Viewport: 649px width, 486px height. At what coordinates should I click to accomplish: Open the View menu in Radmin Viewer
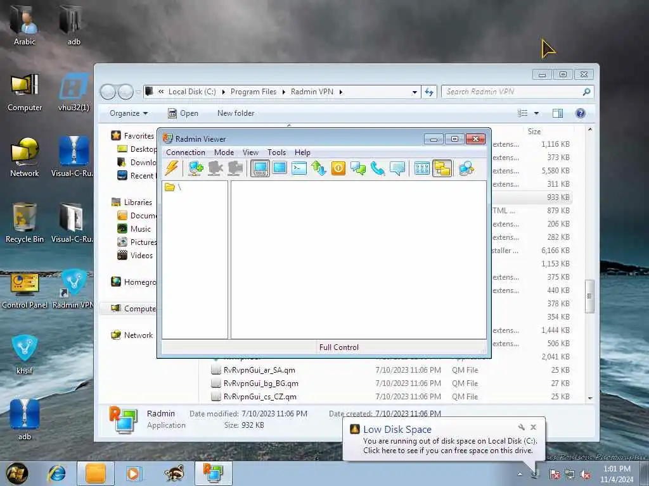coord(250,153)
